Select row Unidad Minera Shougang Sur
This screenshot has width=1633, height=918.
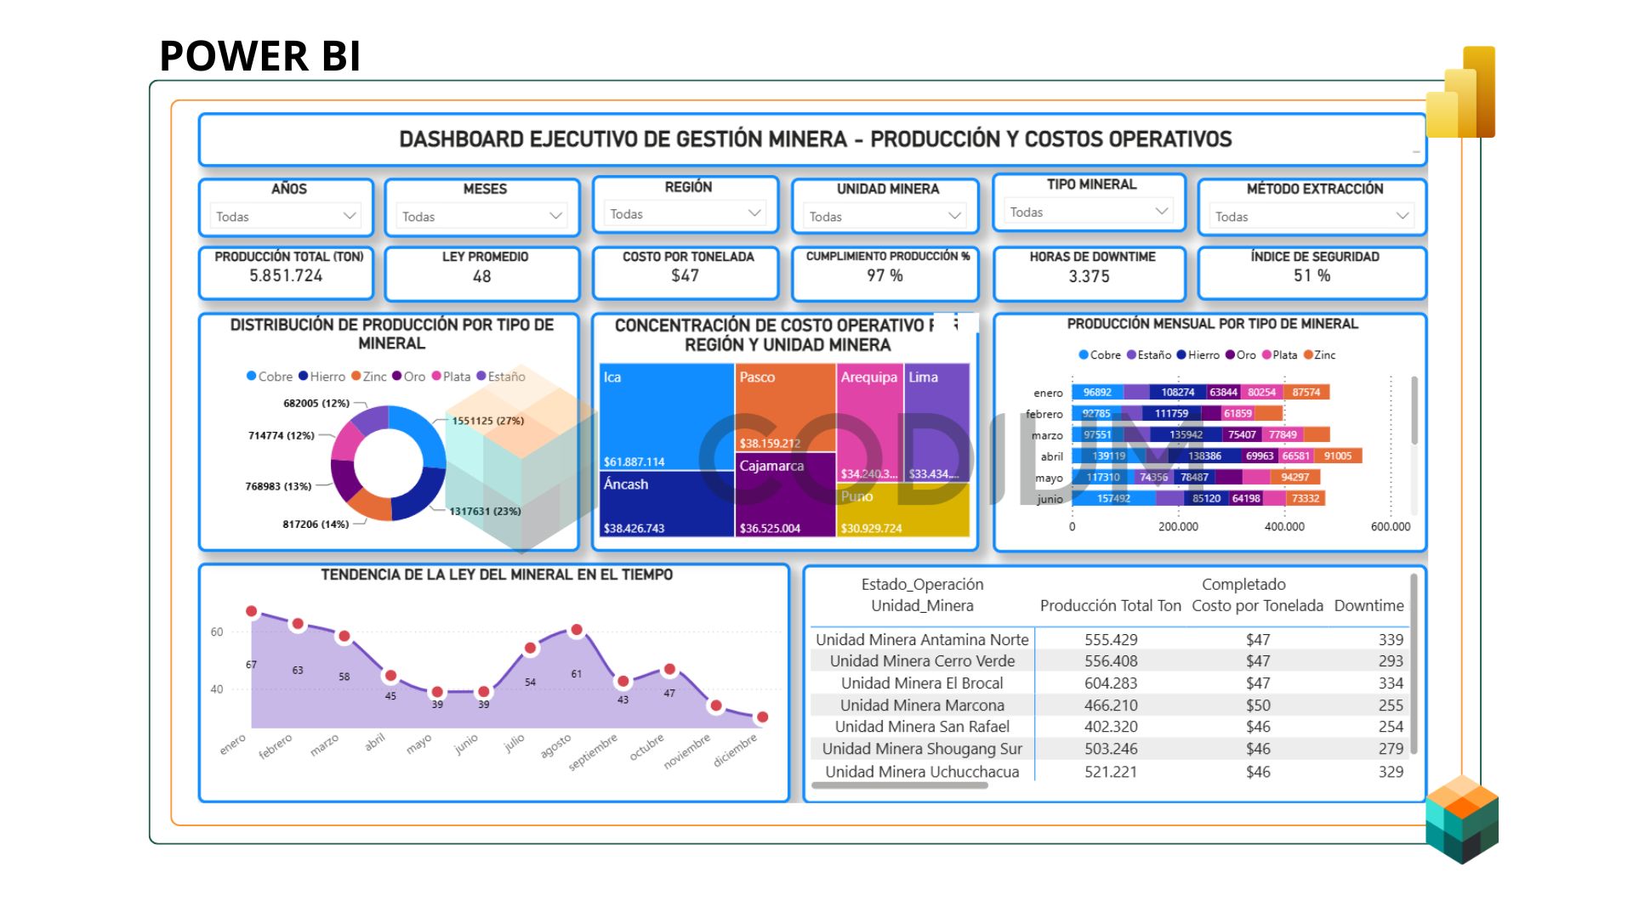pyautogui.click(x=1109, y=749)
